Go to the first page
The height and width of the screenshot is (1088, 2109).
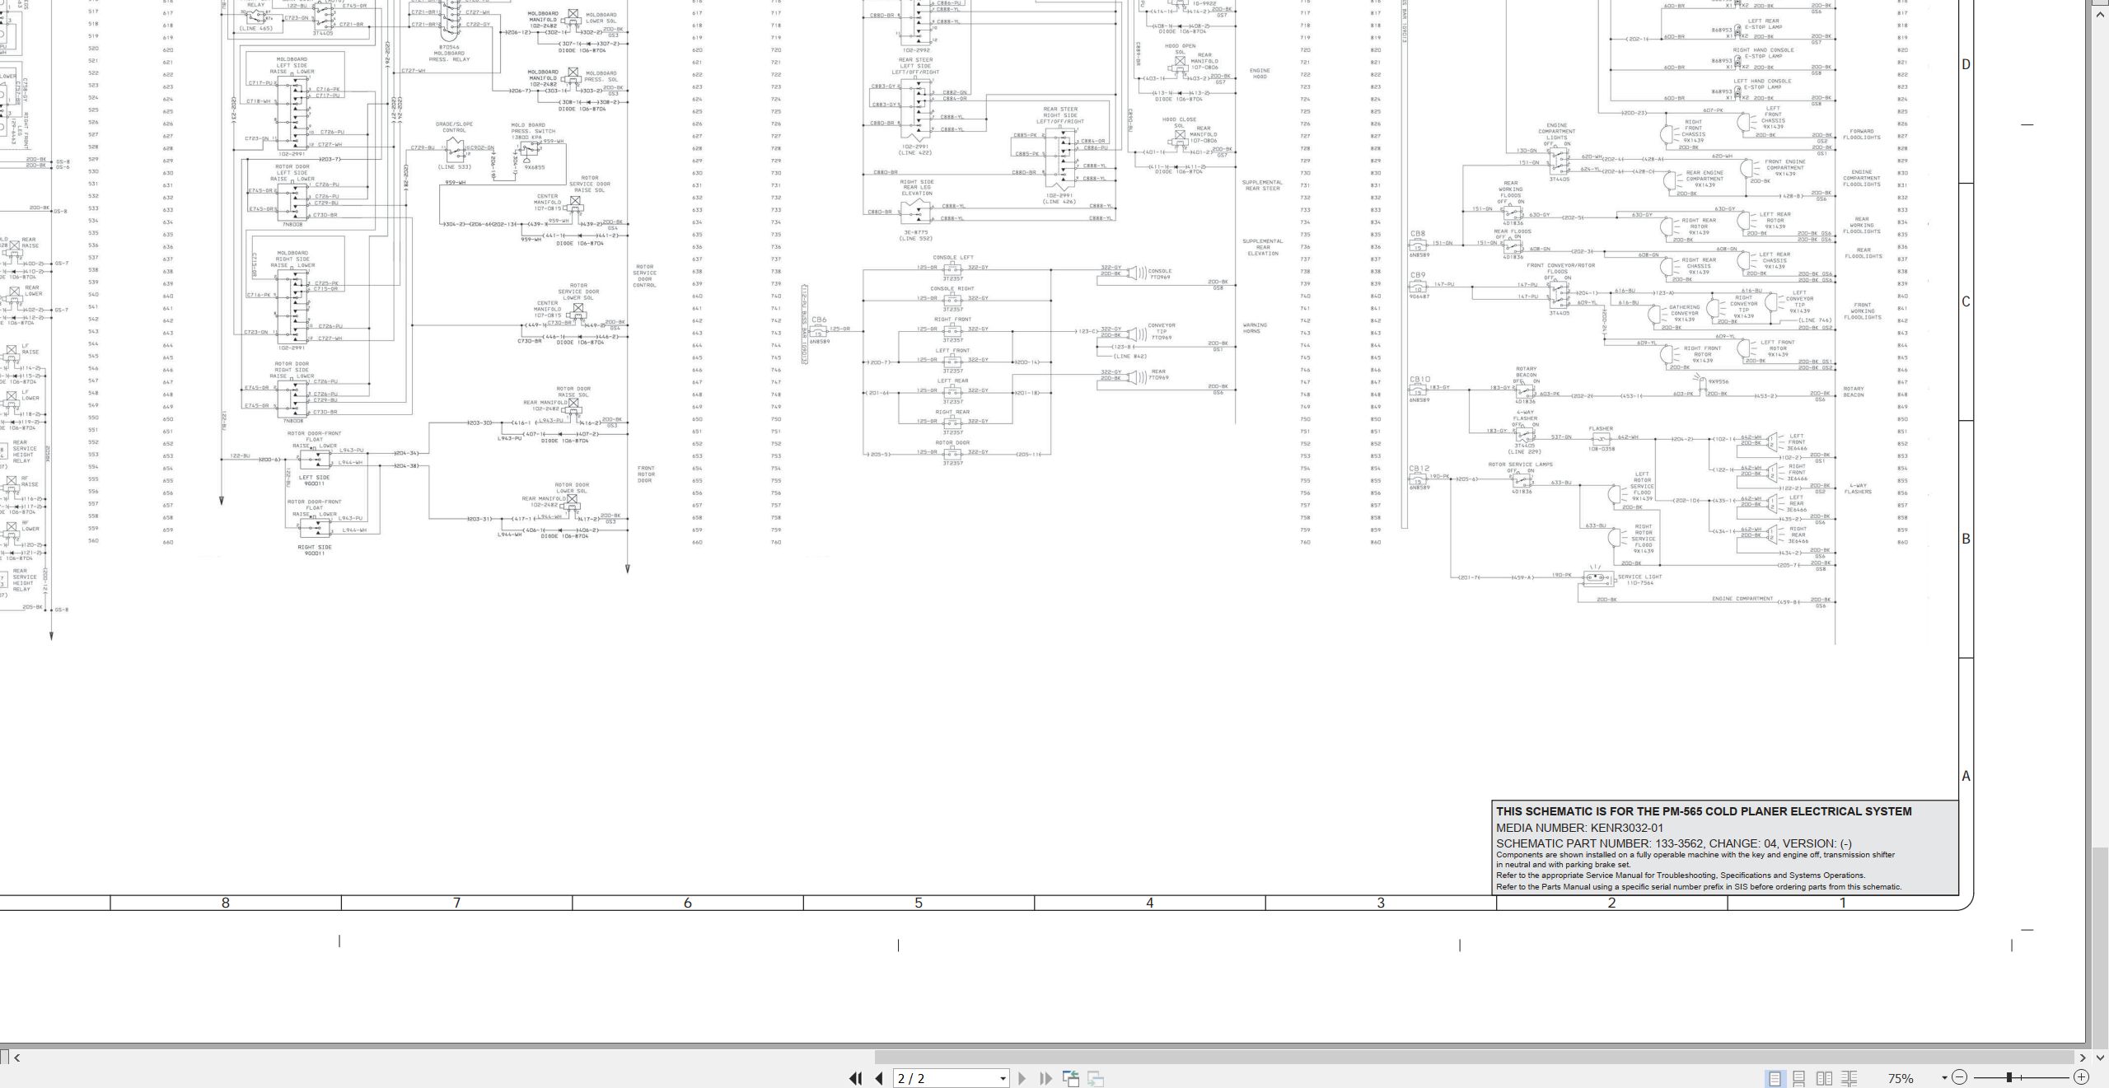[x=855, y=1078]
